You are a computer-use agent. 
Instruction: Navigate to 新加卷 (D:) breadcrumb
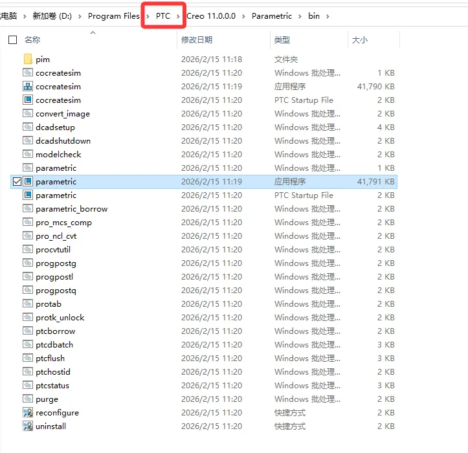(x=52, y=16)
